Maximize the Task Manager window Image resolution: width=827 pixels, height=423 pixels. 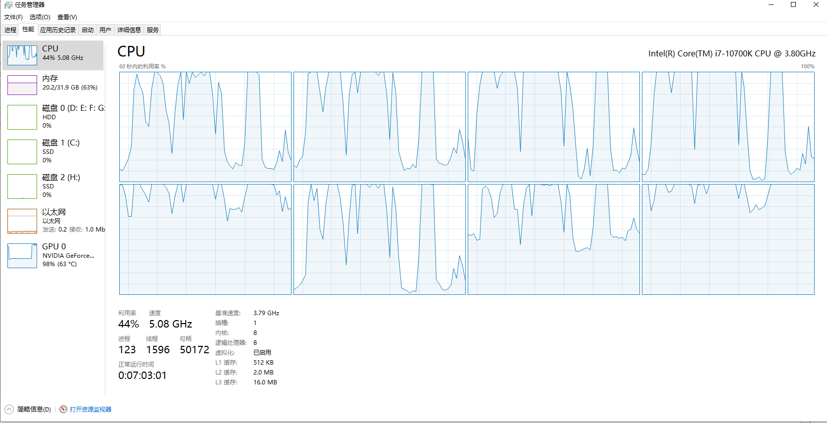(793, 5)
